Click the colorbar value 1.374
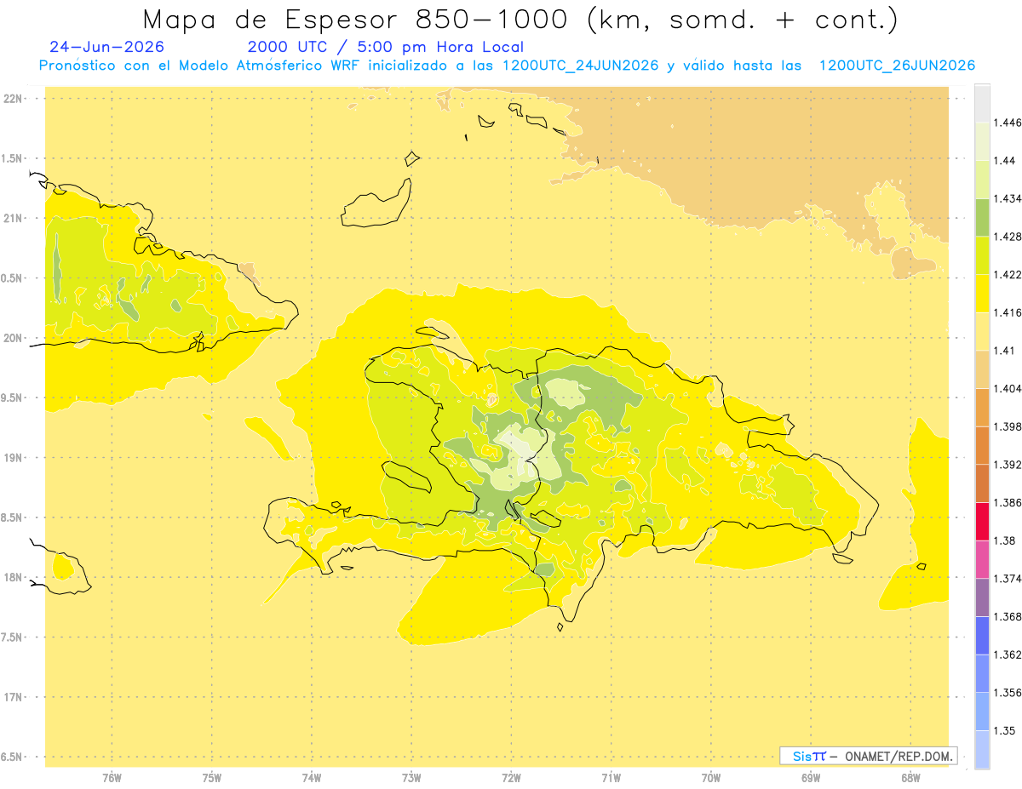This screenshot has width=1022, height=789. pos(1008,579)
